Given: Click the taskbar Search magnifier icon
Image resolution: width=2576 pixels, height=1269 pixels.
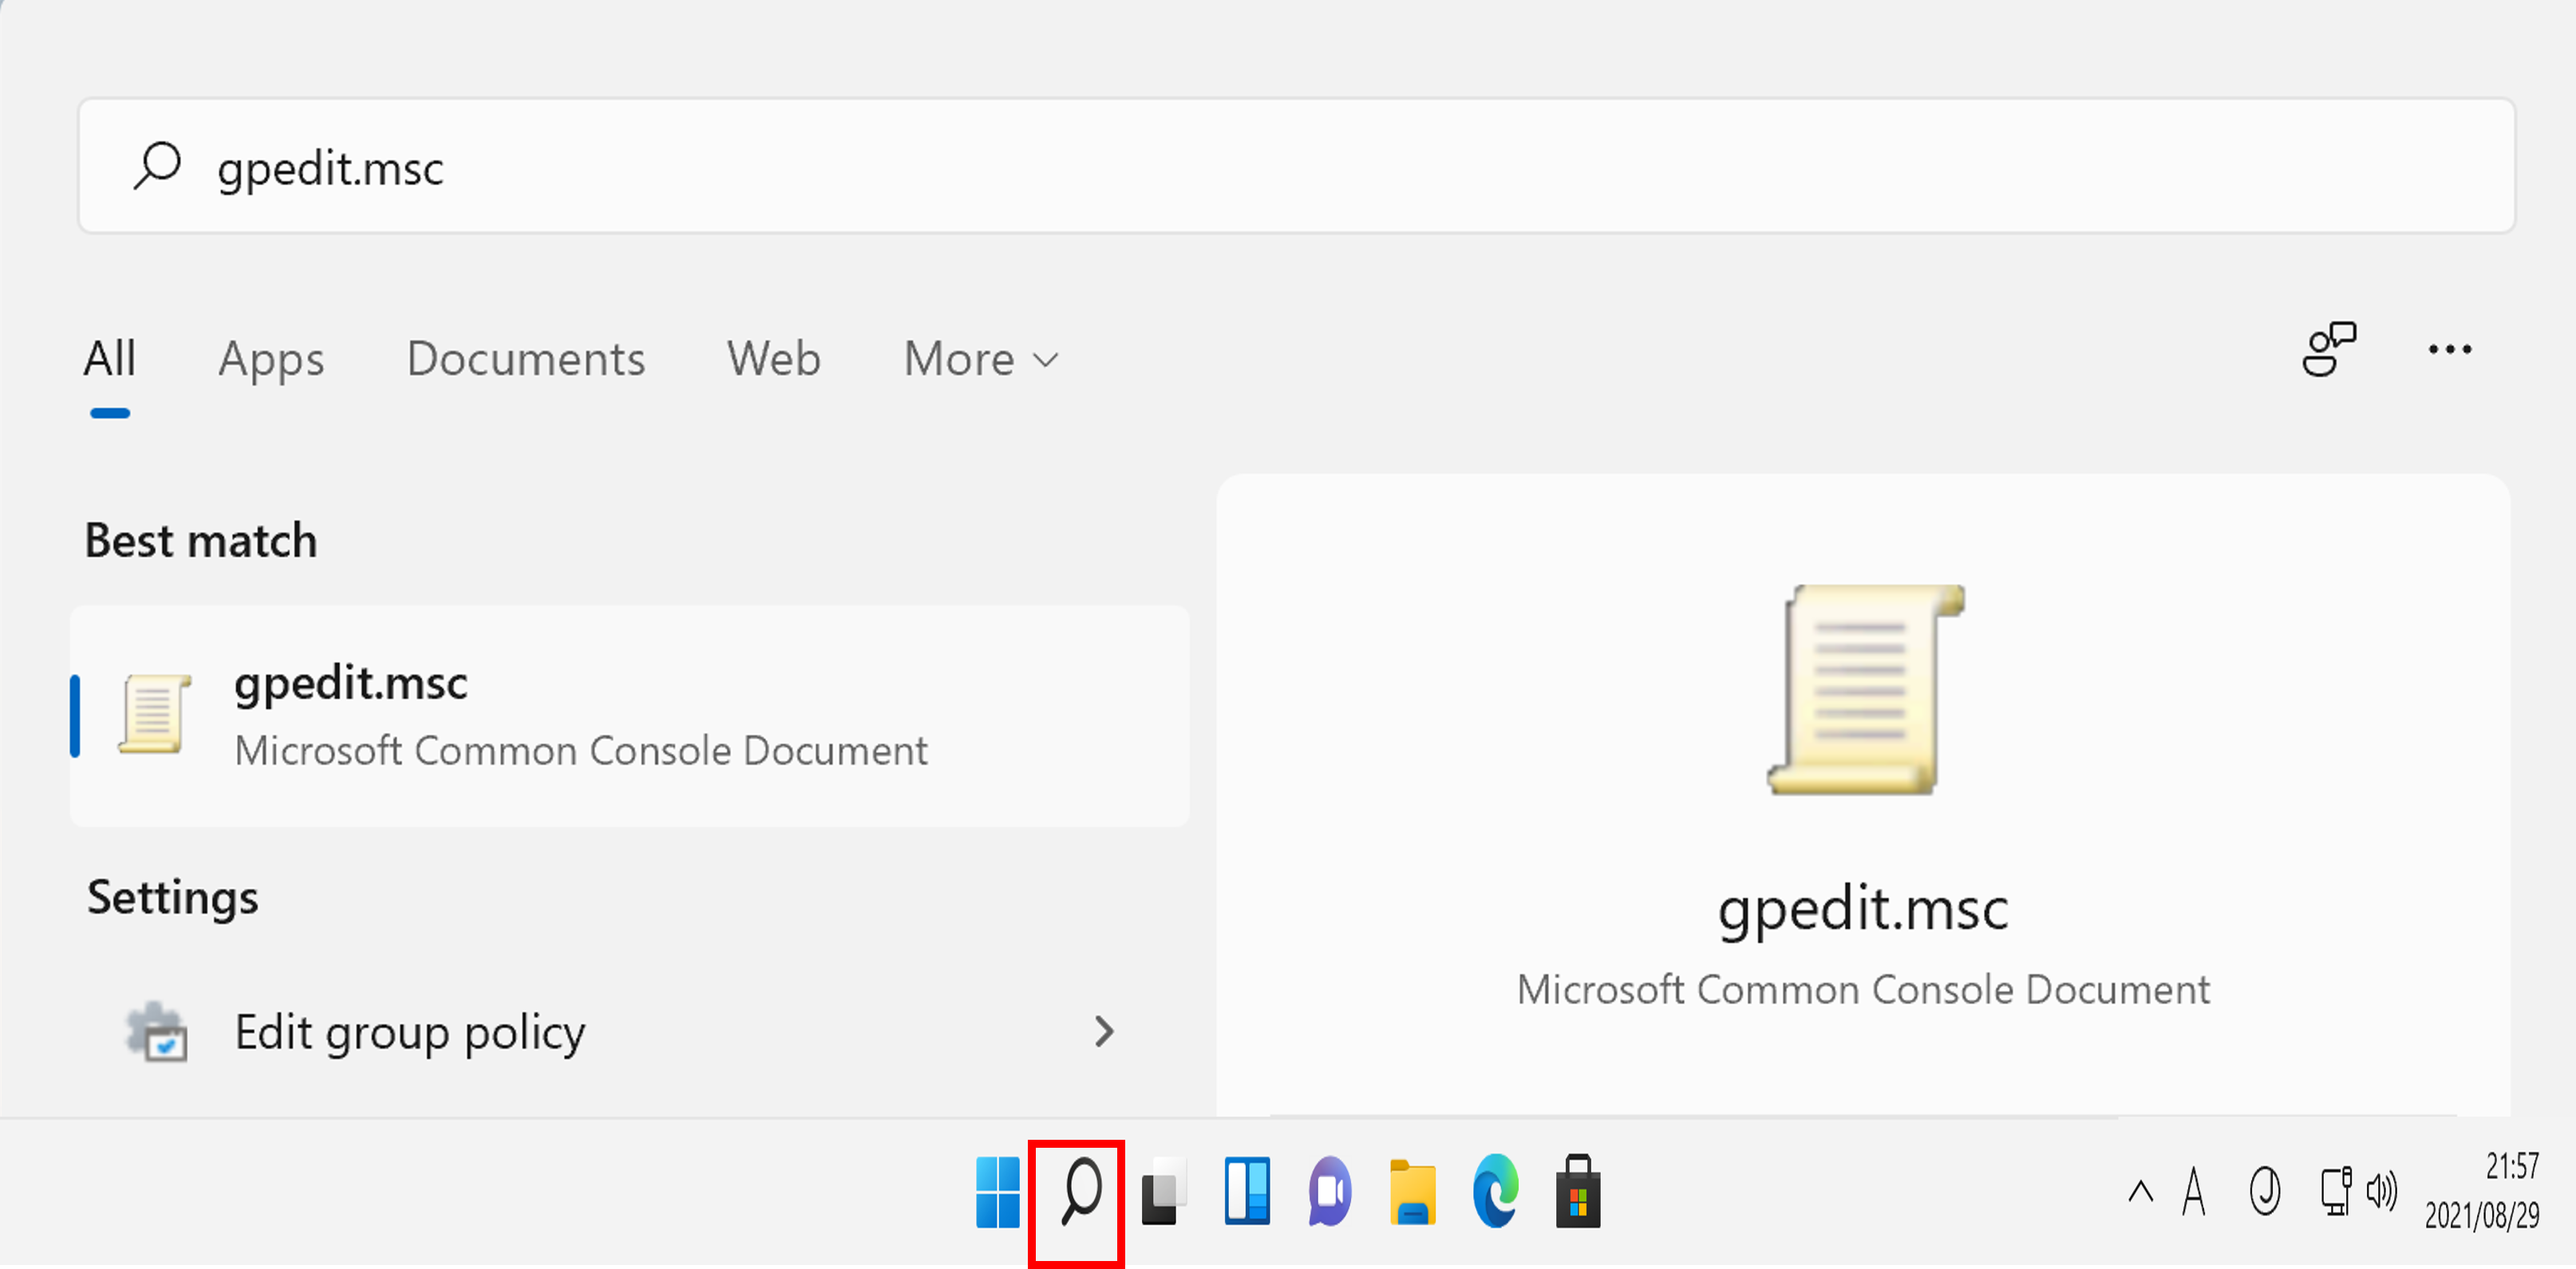Looking at the screenshot, I should 1079,1191.
